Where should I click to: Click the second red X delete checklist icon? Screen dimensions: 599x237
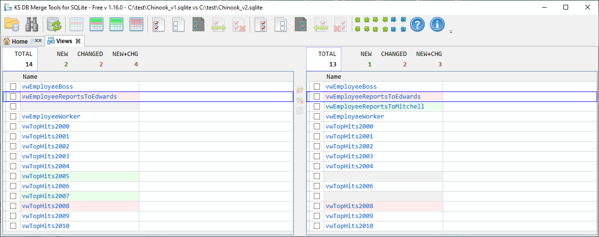340,24
